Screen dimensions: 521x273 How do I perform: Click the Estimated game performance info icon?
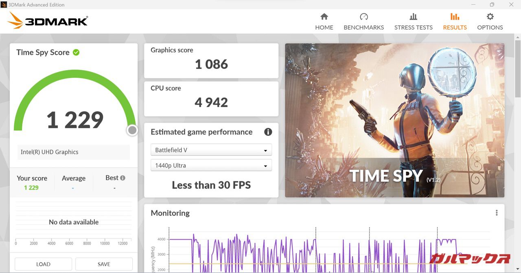[x=268, y=132]
